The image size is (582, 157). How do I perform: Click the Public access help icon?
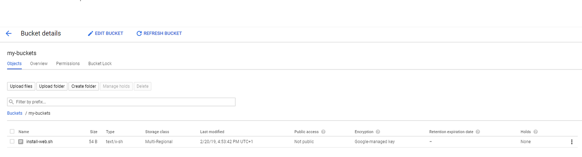point(323,132)
